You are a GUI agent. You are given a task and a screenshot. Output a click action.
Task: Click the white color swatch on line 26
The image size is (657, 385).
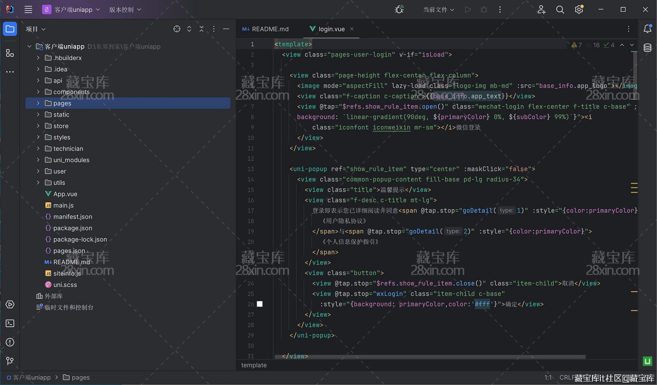[x=260, y=304]
